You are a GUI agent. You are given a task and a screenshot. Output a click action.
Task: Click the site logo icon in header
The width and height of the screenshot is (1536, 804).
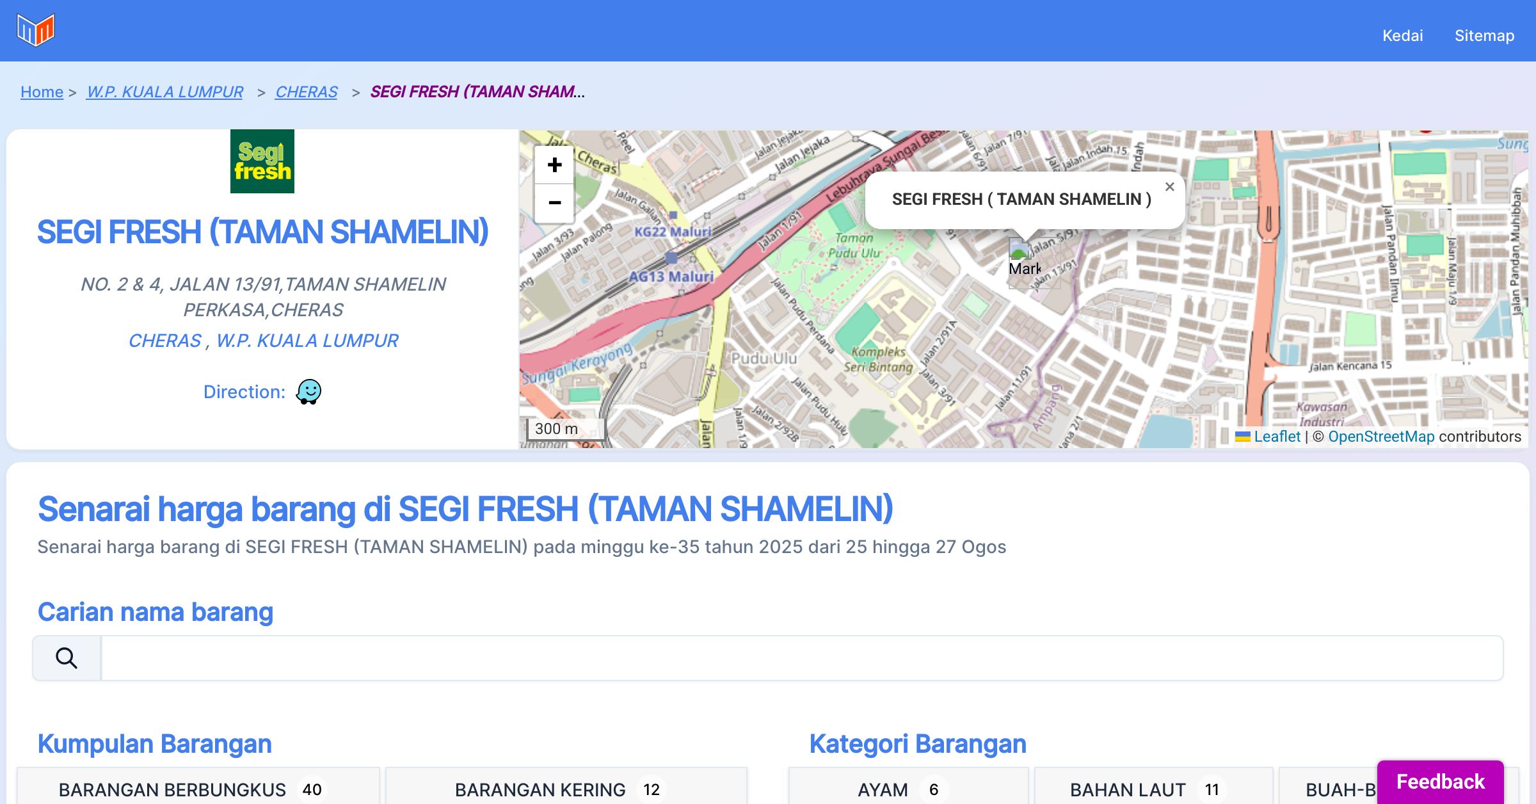[36, 30]
